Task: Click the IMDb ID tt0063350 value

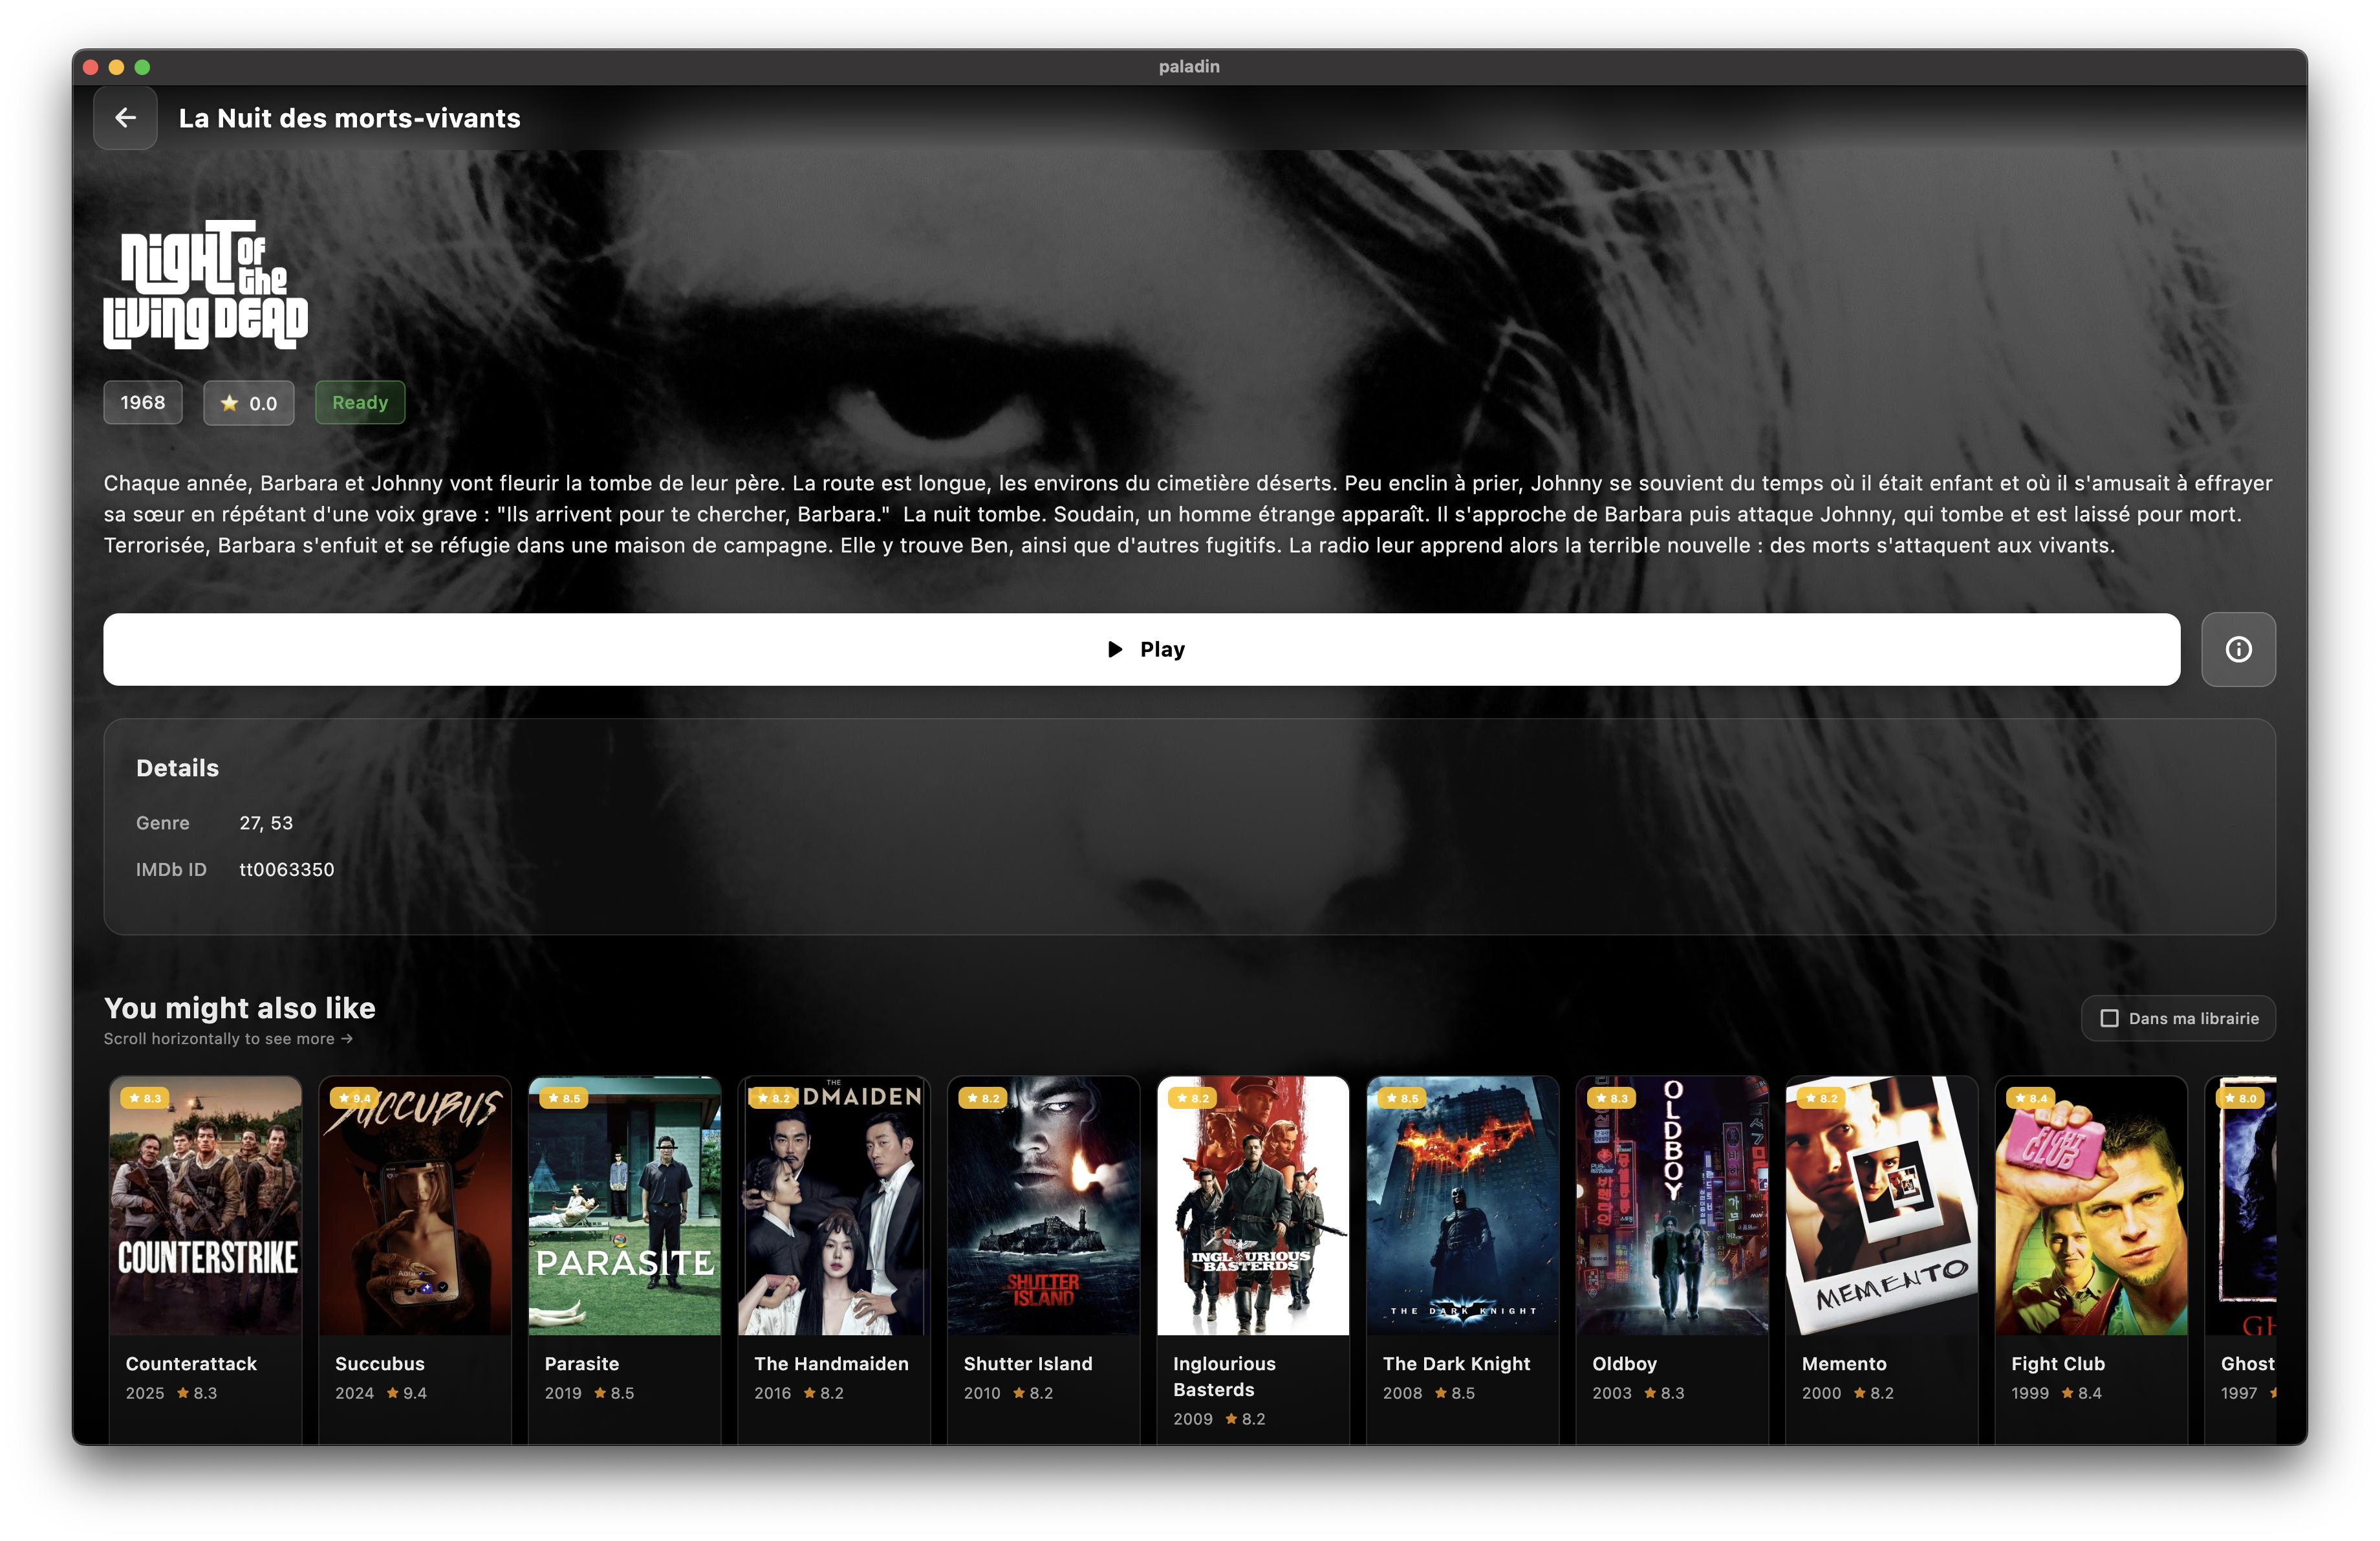Action: pyautogui.click(x=287, y=869)
